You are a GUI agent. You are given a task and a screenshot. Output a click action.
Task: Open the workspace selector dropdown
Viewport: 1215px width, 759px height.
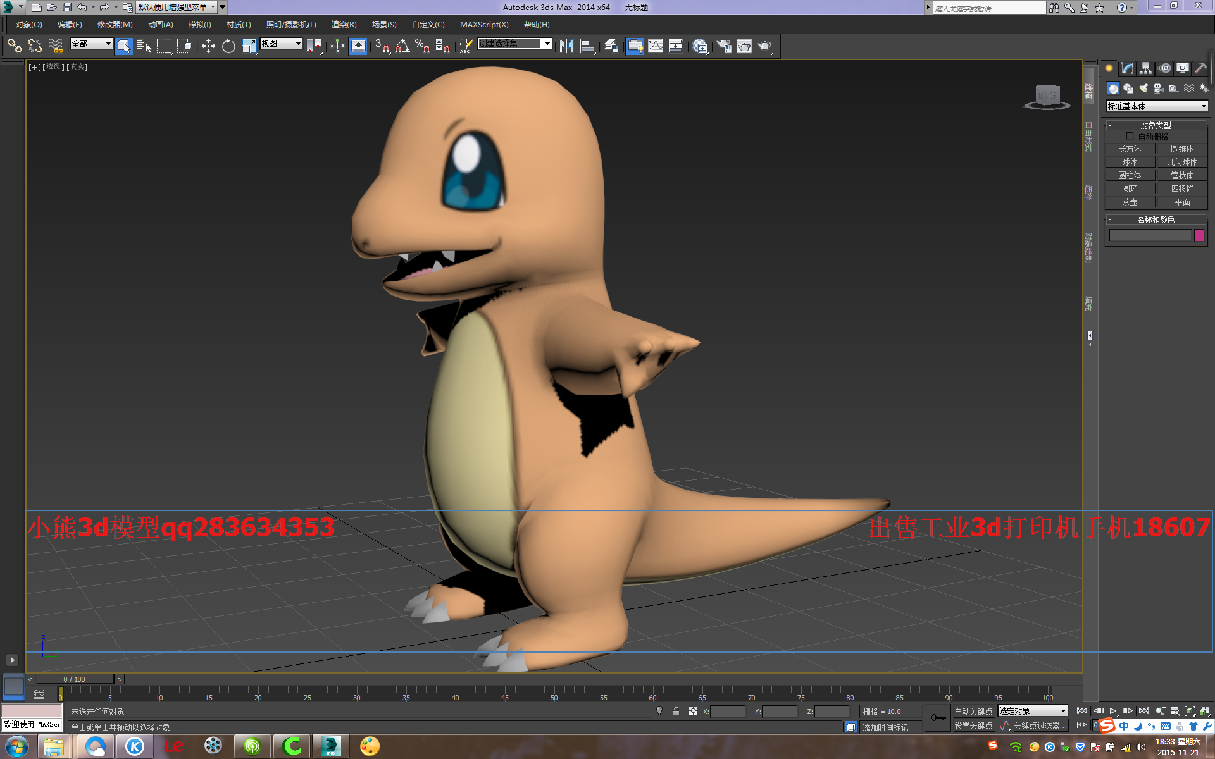178,7
